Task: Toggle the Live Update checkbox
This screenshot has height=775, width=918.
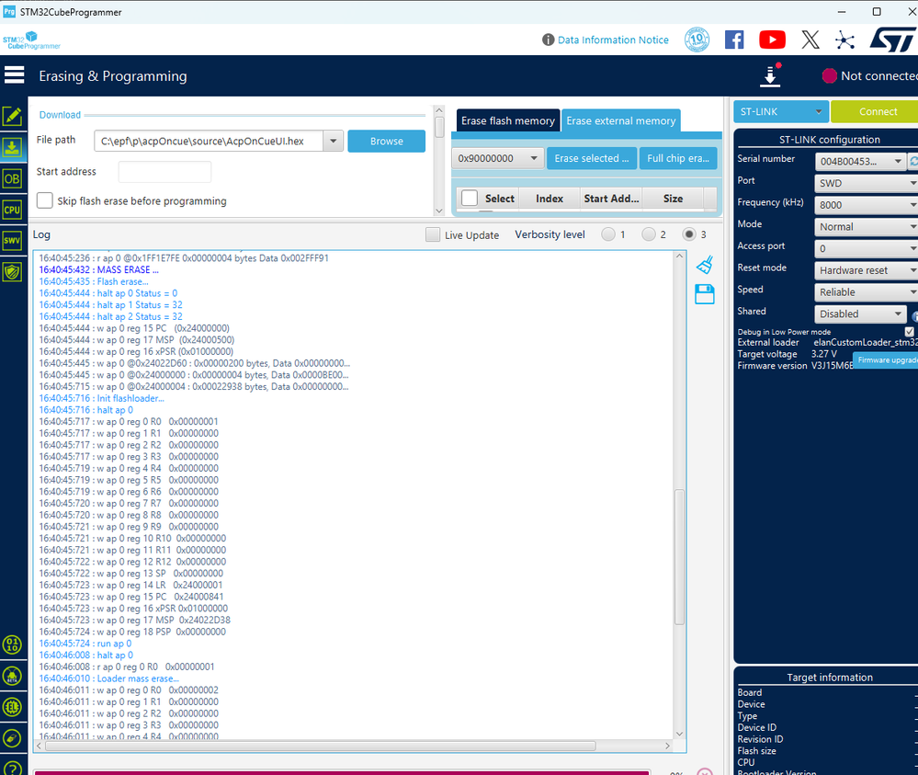Action: (x=433, y=235)
